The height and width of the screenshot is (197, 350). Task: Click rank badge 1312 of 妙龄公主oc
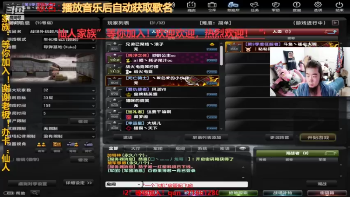pos(115,58)
